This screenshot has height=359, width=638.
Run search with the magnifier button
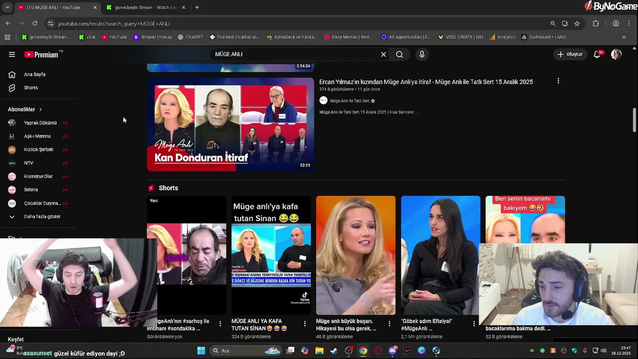[x=399, y=54]
